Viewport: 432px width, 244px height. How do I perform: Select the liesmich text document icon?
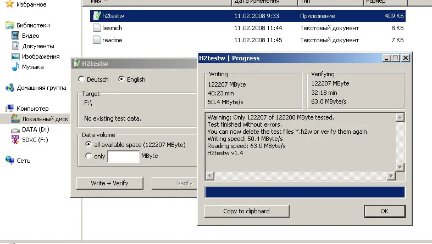click(97, 28)
